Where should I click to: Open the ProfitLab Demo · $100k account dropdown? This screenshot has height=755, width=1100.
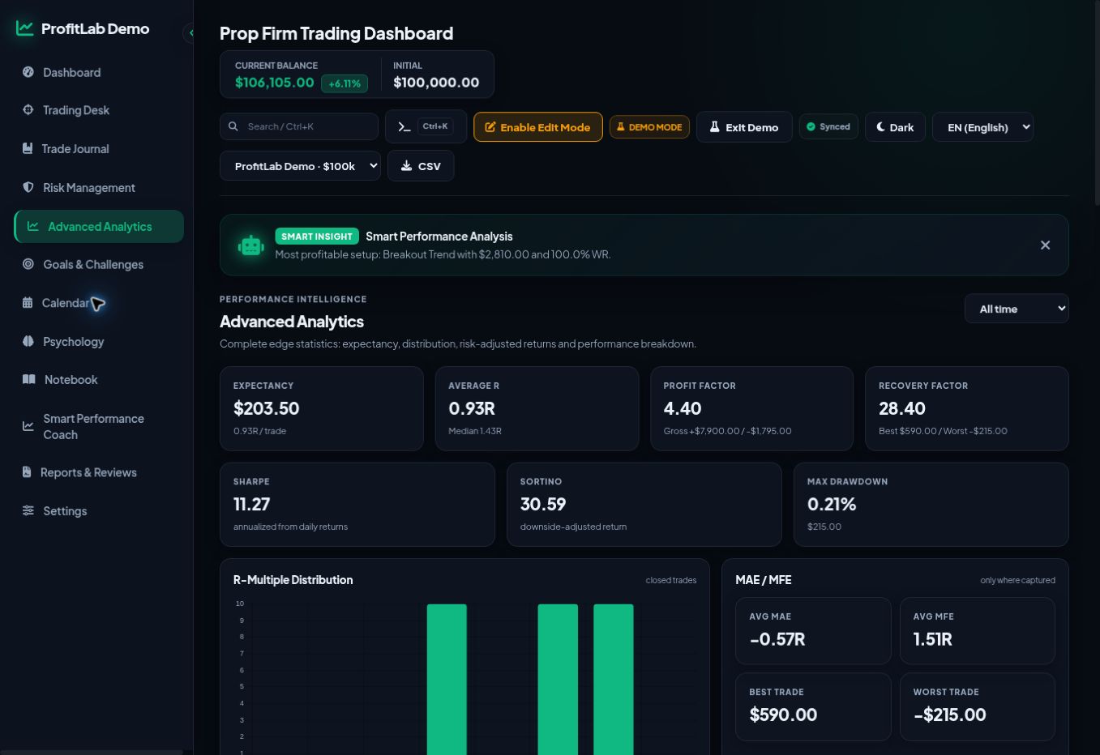[x=300, y=166]
